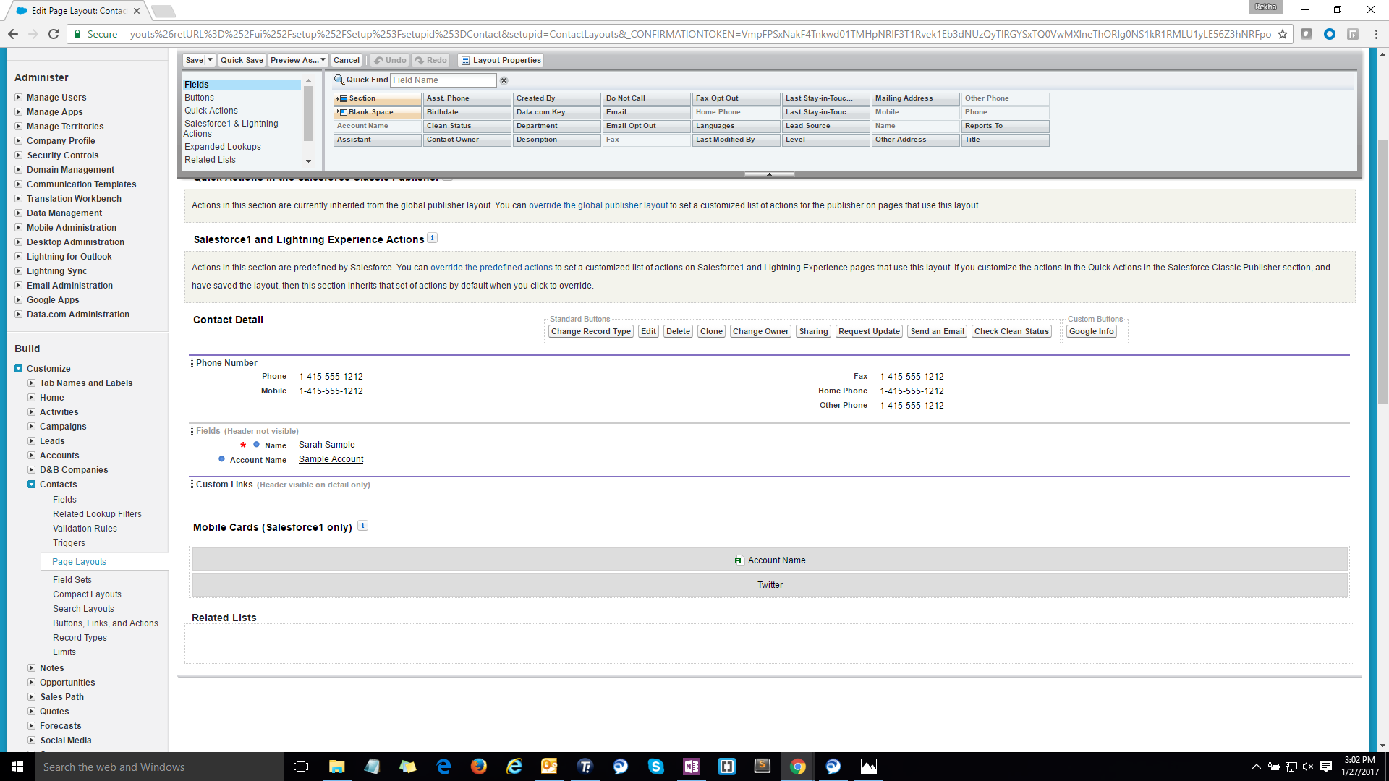Select Buttons in the palette category list
The height and width of the screenshot is (781, 1389).
pos(199,98)
